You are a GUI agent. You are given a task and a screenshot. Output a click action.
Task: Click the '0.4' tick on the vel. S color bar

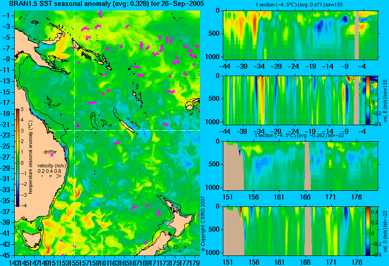point(374,212)
